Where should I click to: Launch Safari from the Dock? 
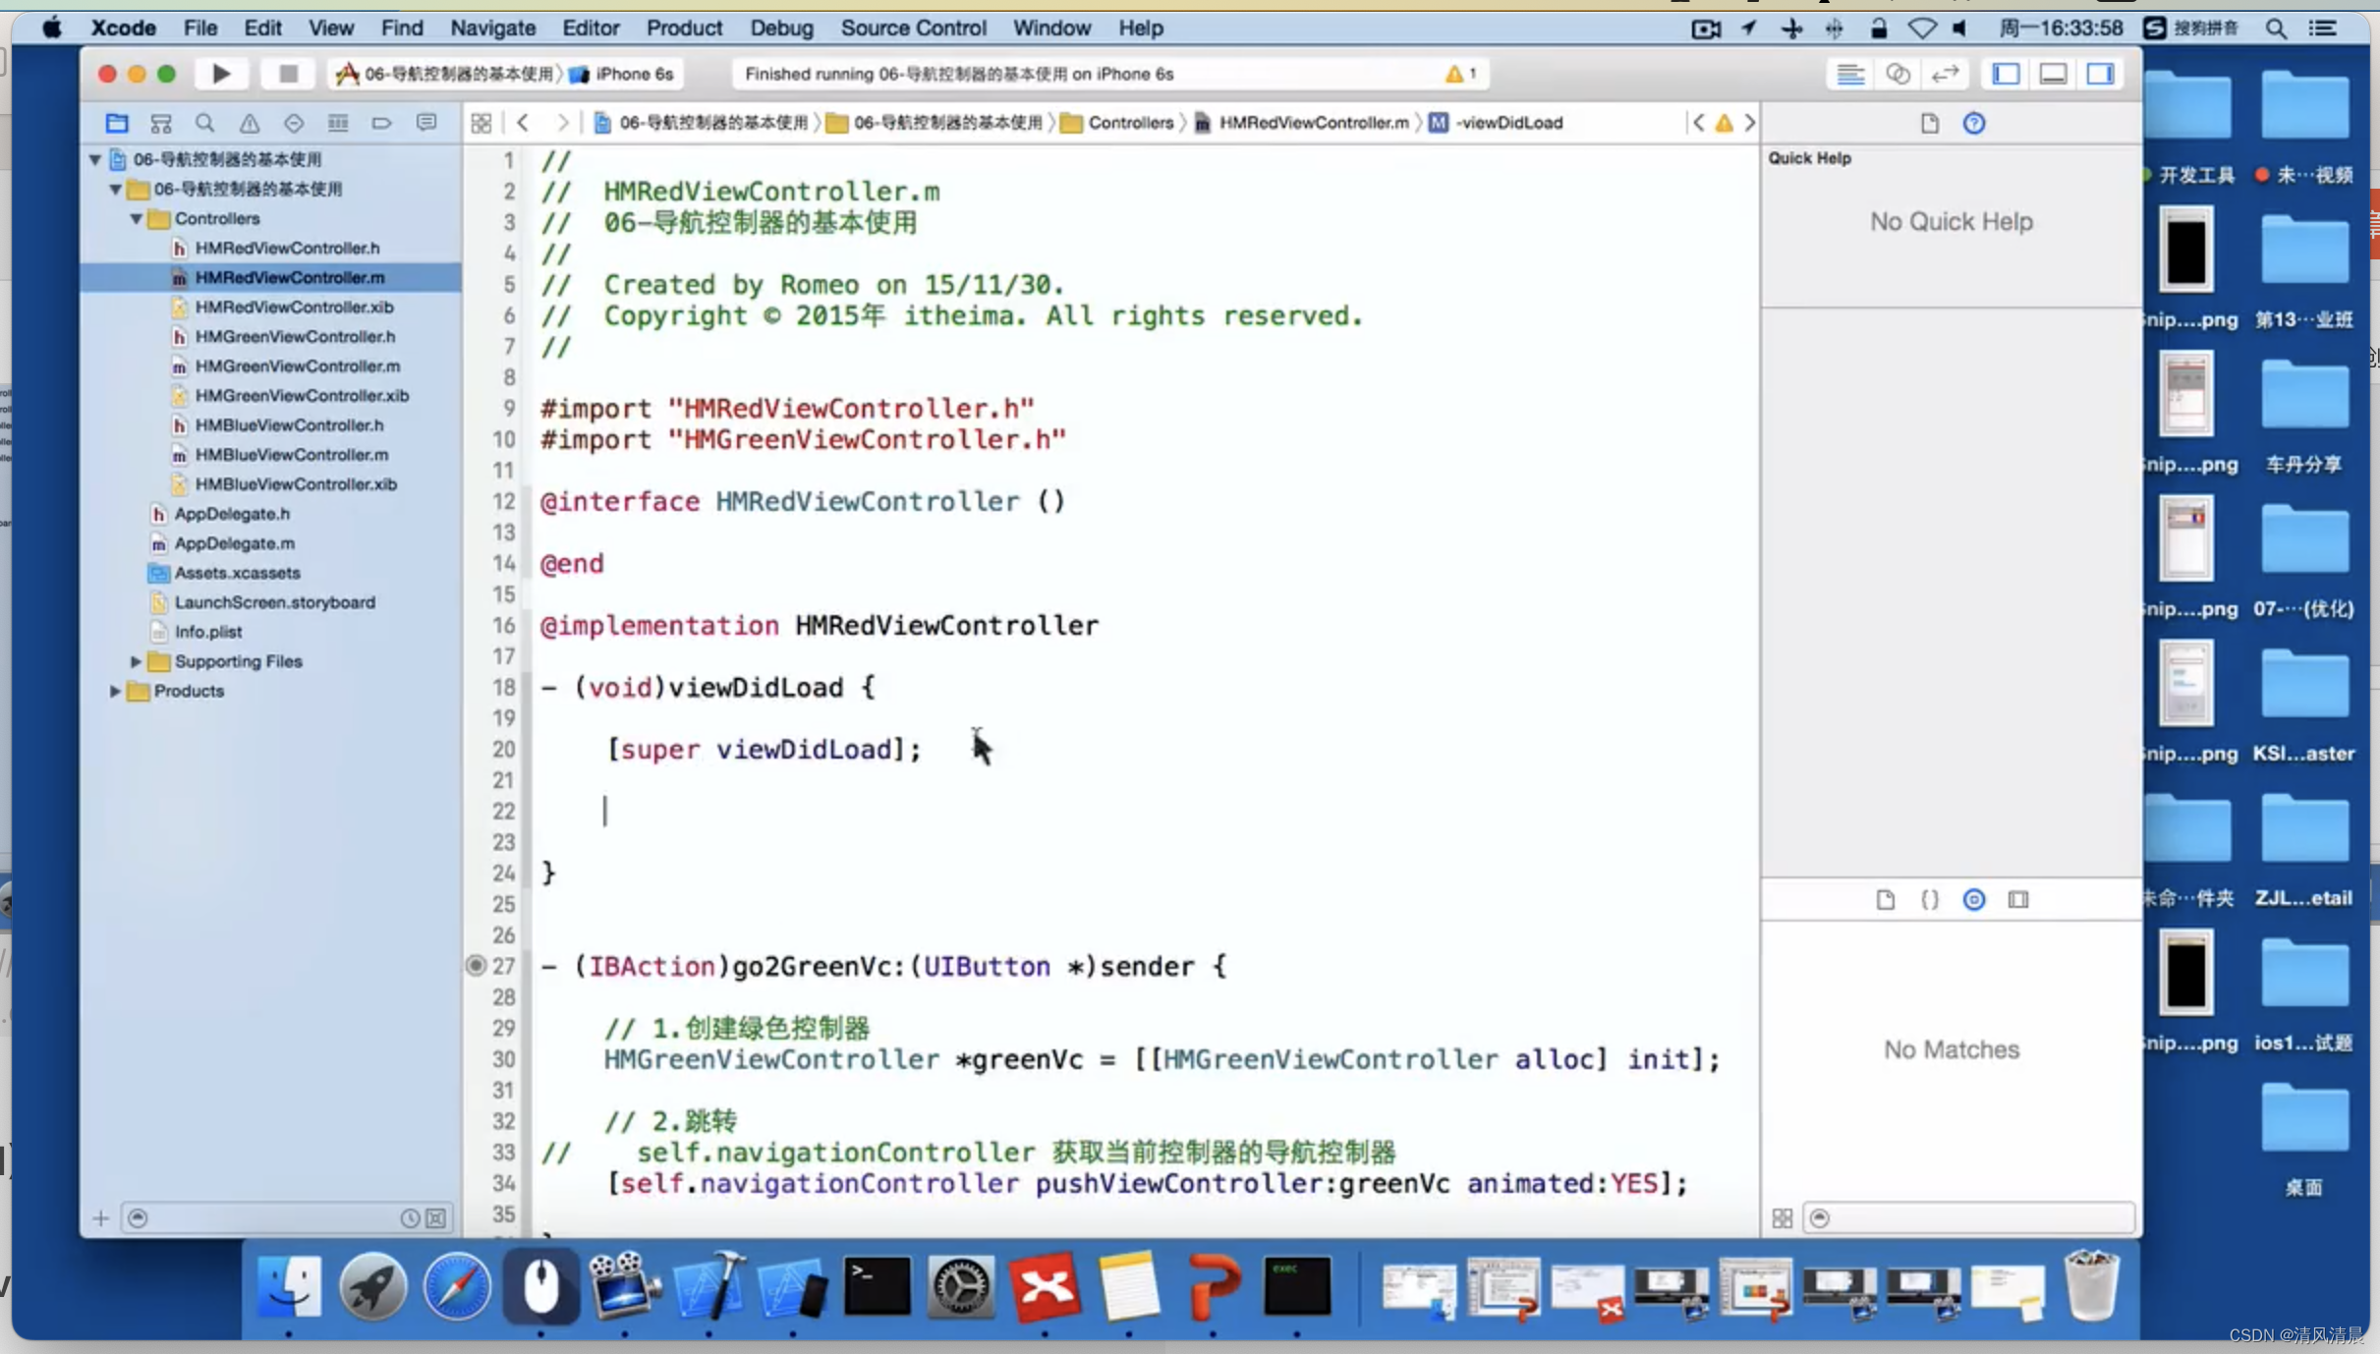coord(457,1287)
